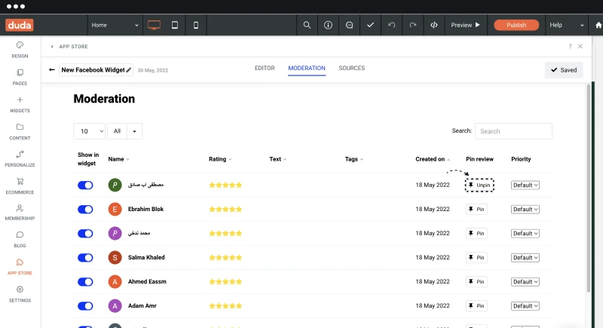Viewport: 603px width, 328px height.
Task: Toggle show in widget for Ebrahim Blok
Action: [x=85, y=209]
